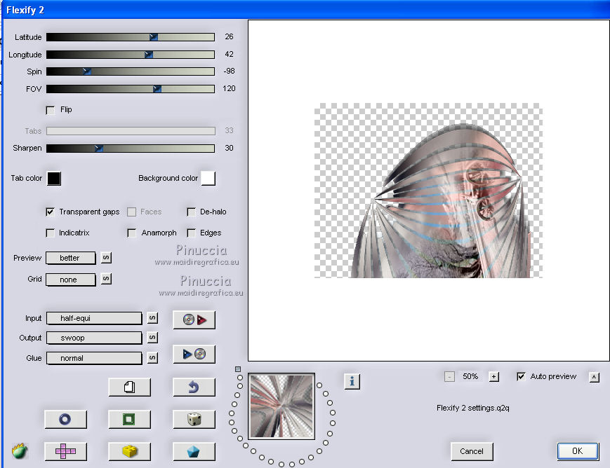Click the Cancel button
This screenshot has width=610, height=468.
tap(472, 450)
